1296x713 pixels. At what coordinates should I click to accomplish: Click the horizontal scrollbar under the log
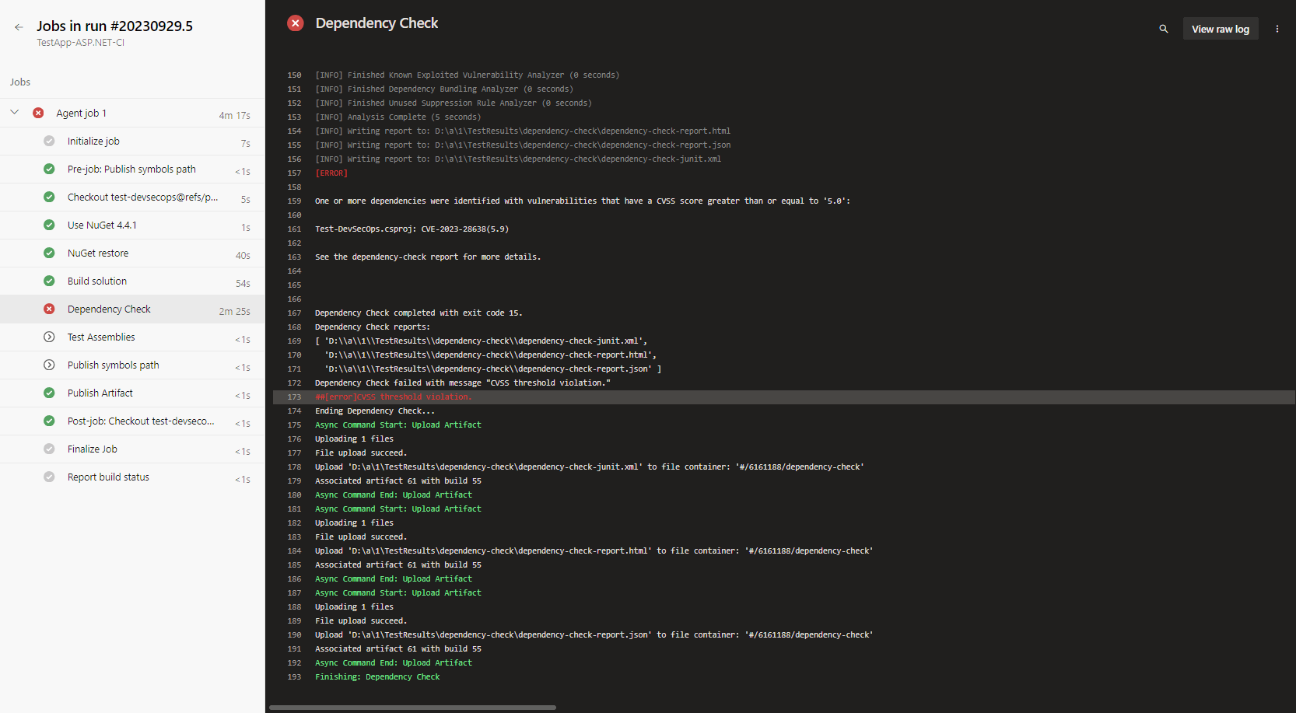(412, 708)
